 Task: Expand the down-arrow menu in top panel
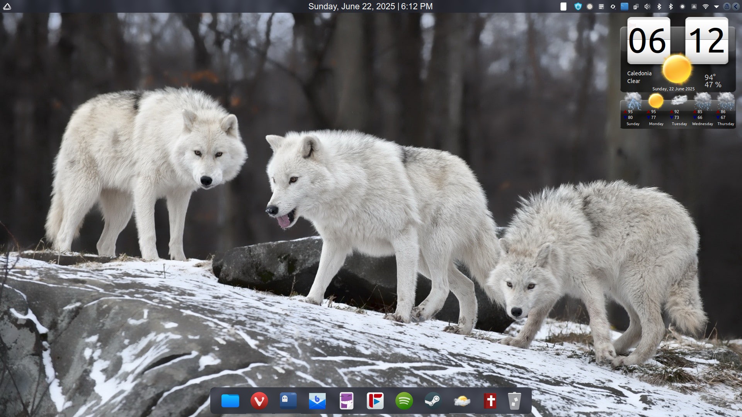716,7
